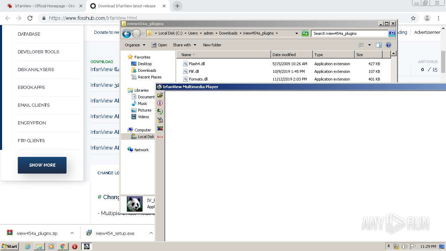
Task: Select Music library in Explorer sidebar
Action: 139,104
